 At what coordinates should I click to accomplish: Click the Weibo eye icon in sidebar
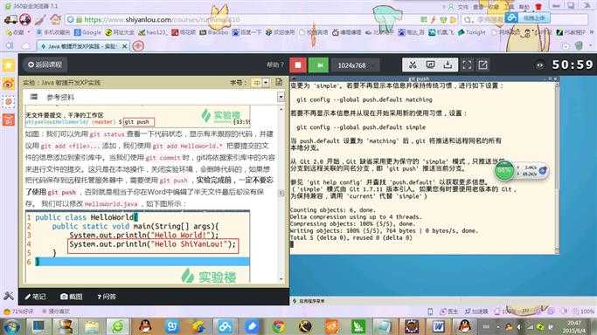[x=9, y=84]
